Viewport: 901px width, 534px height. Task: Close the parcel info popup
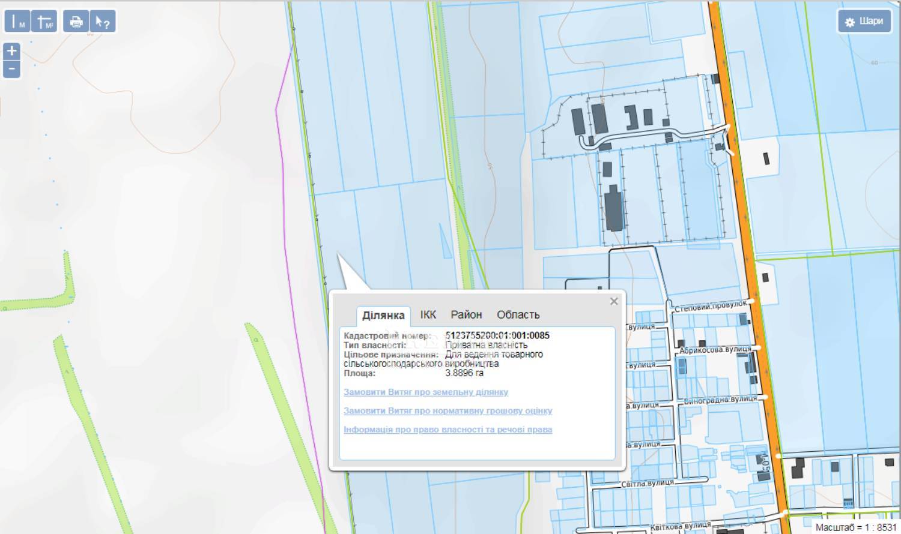coord(613,301)
